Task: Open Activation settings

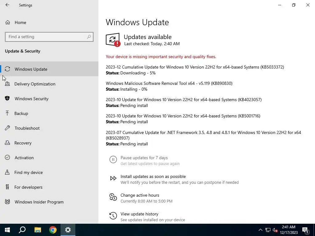Action: coord(49,158)
